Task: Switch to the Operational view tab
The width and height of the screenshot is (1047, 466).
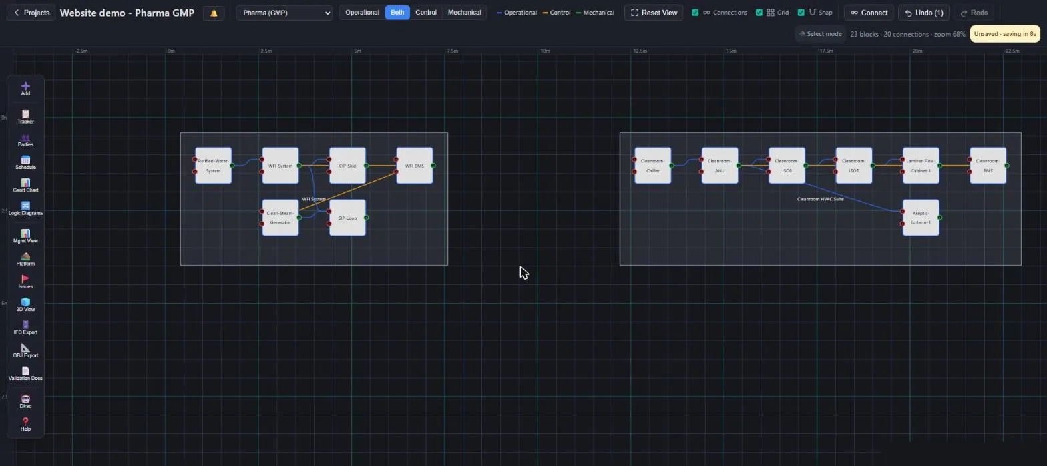Action: pyautogui.click(x=362, y=13)
